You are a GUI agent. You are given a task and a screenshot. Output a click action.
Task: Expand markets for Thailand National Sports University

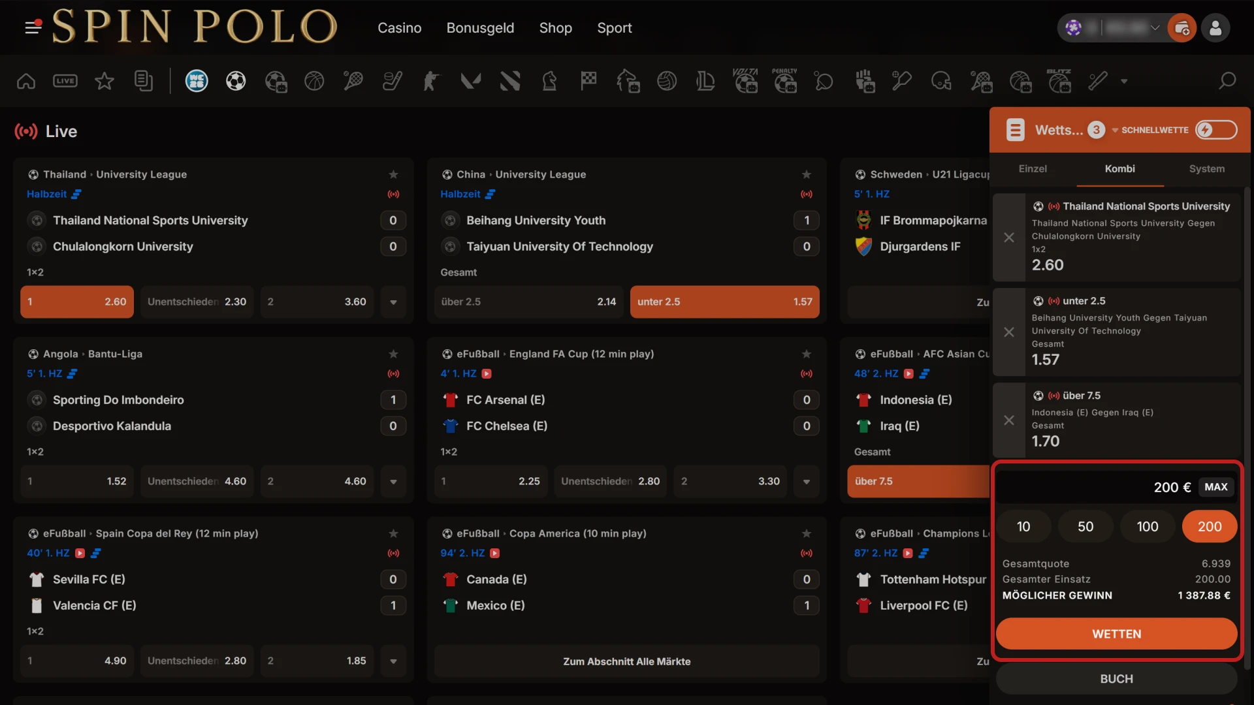[x=393, y=302]
